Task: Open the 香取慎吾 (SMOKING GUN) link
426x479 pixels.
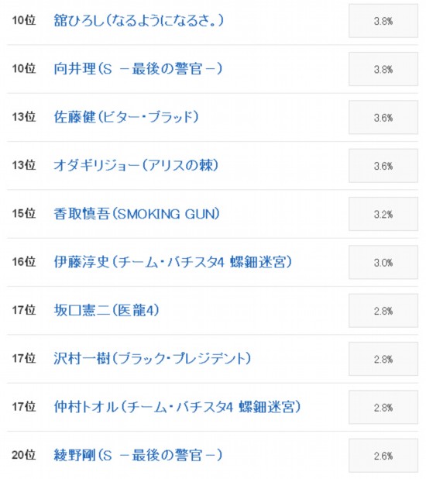Action: pos(137,213)
